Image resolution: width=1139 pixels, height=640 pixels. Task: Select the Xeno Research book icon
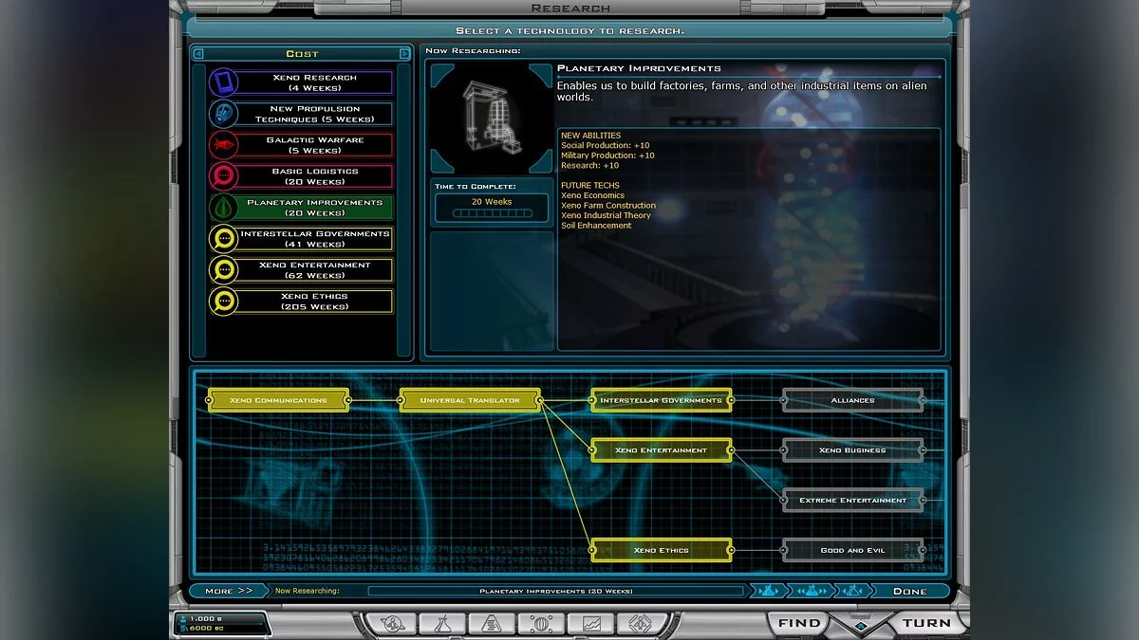click(223, 82)
